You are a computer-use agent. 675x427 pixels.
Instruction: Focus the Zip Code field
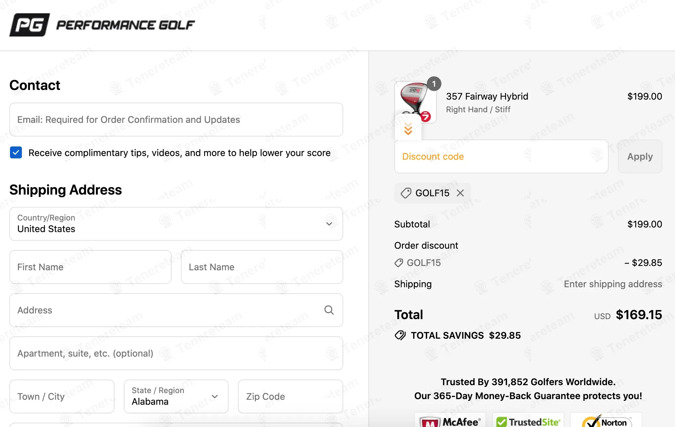click(x=290, y=396)
